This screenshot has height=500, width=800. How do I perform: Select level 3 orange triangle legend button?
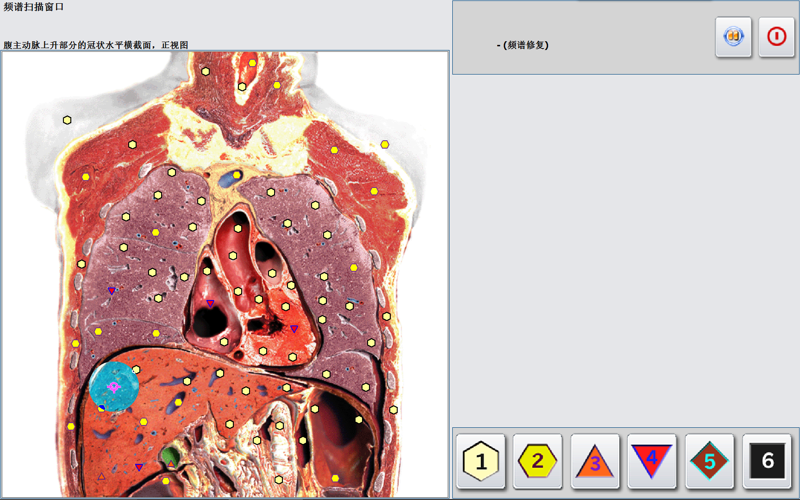[595, 461]
